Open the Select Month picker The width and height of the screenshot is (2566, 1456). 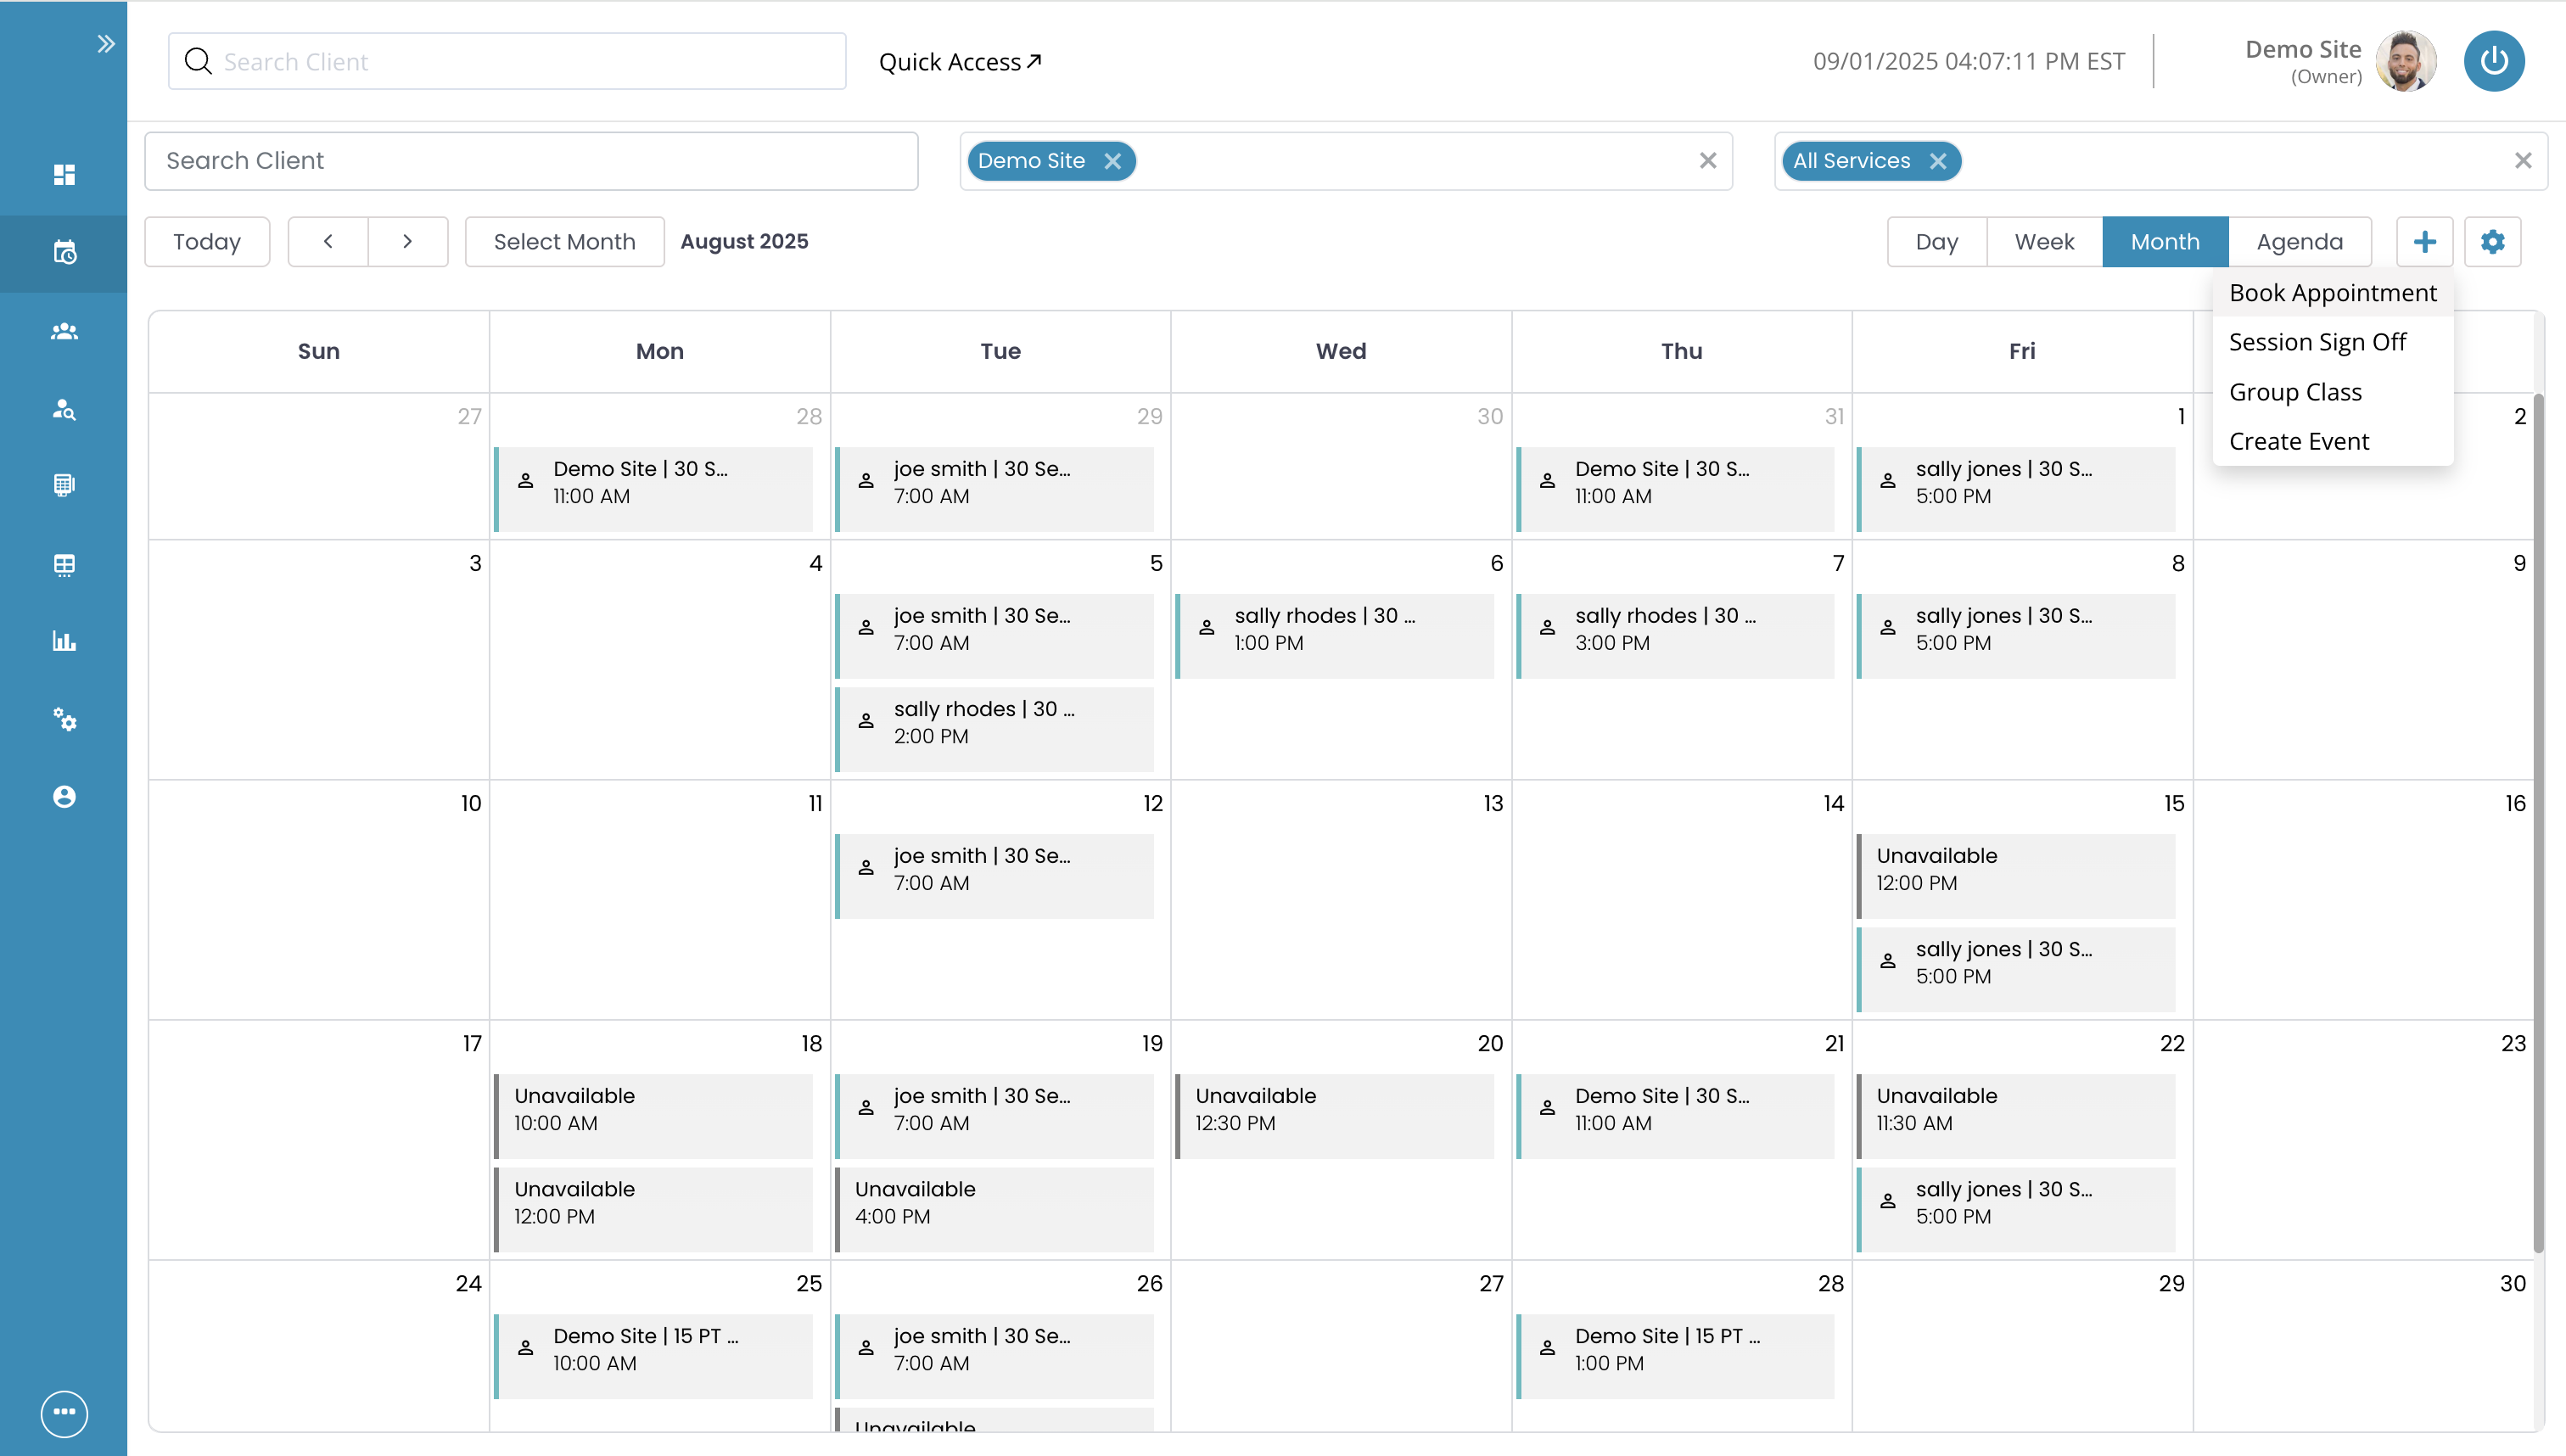click(x=564, y=242)
